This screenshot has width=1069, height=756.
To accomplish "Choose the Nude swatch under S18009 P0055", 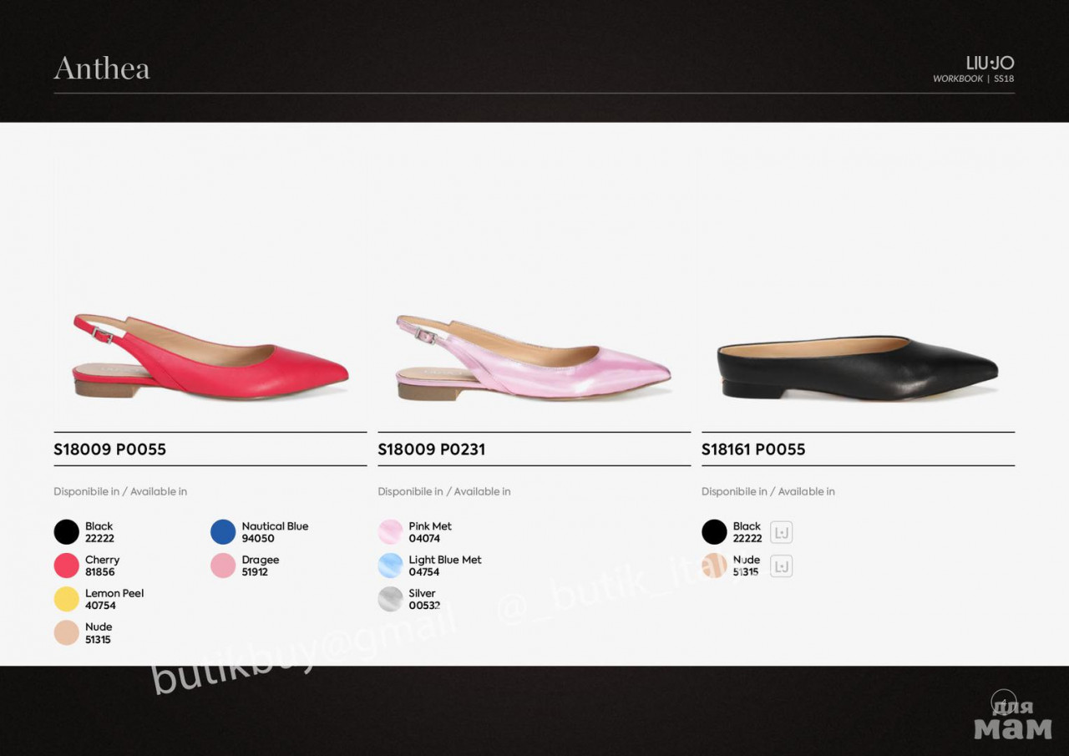I will (66, 632).
